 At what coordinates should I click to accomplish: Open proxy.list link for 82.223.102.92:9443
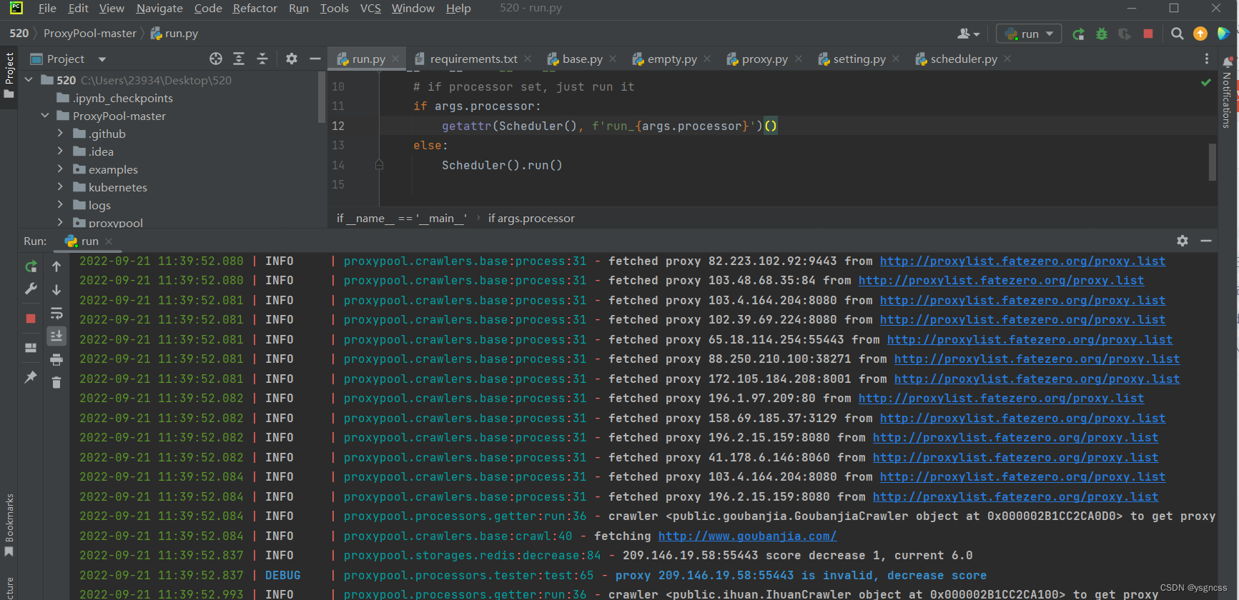(x=1022, y=261)
